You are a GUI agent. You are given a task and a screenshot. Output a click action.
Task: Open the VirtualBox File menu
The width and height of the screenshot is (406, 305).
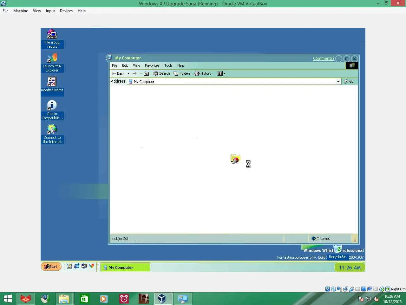(x=5, y=11)
